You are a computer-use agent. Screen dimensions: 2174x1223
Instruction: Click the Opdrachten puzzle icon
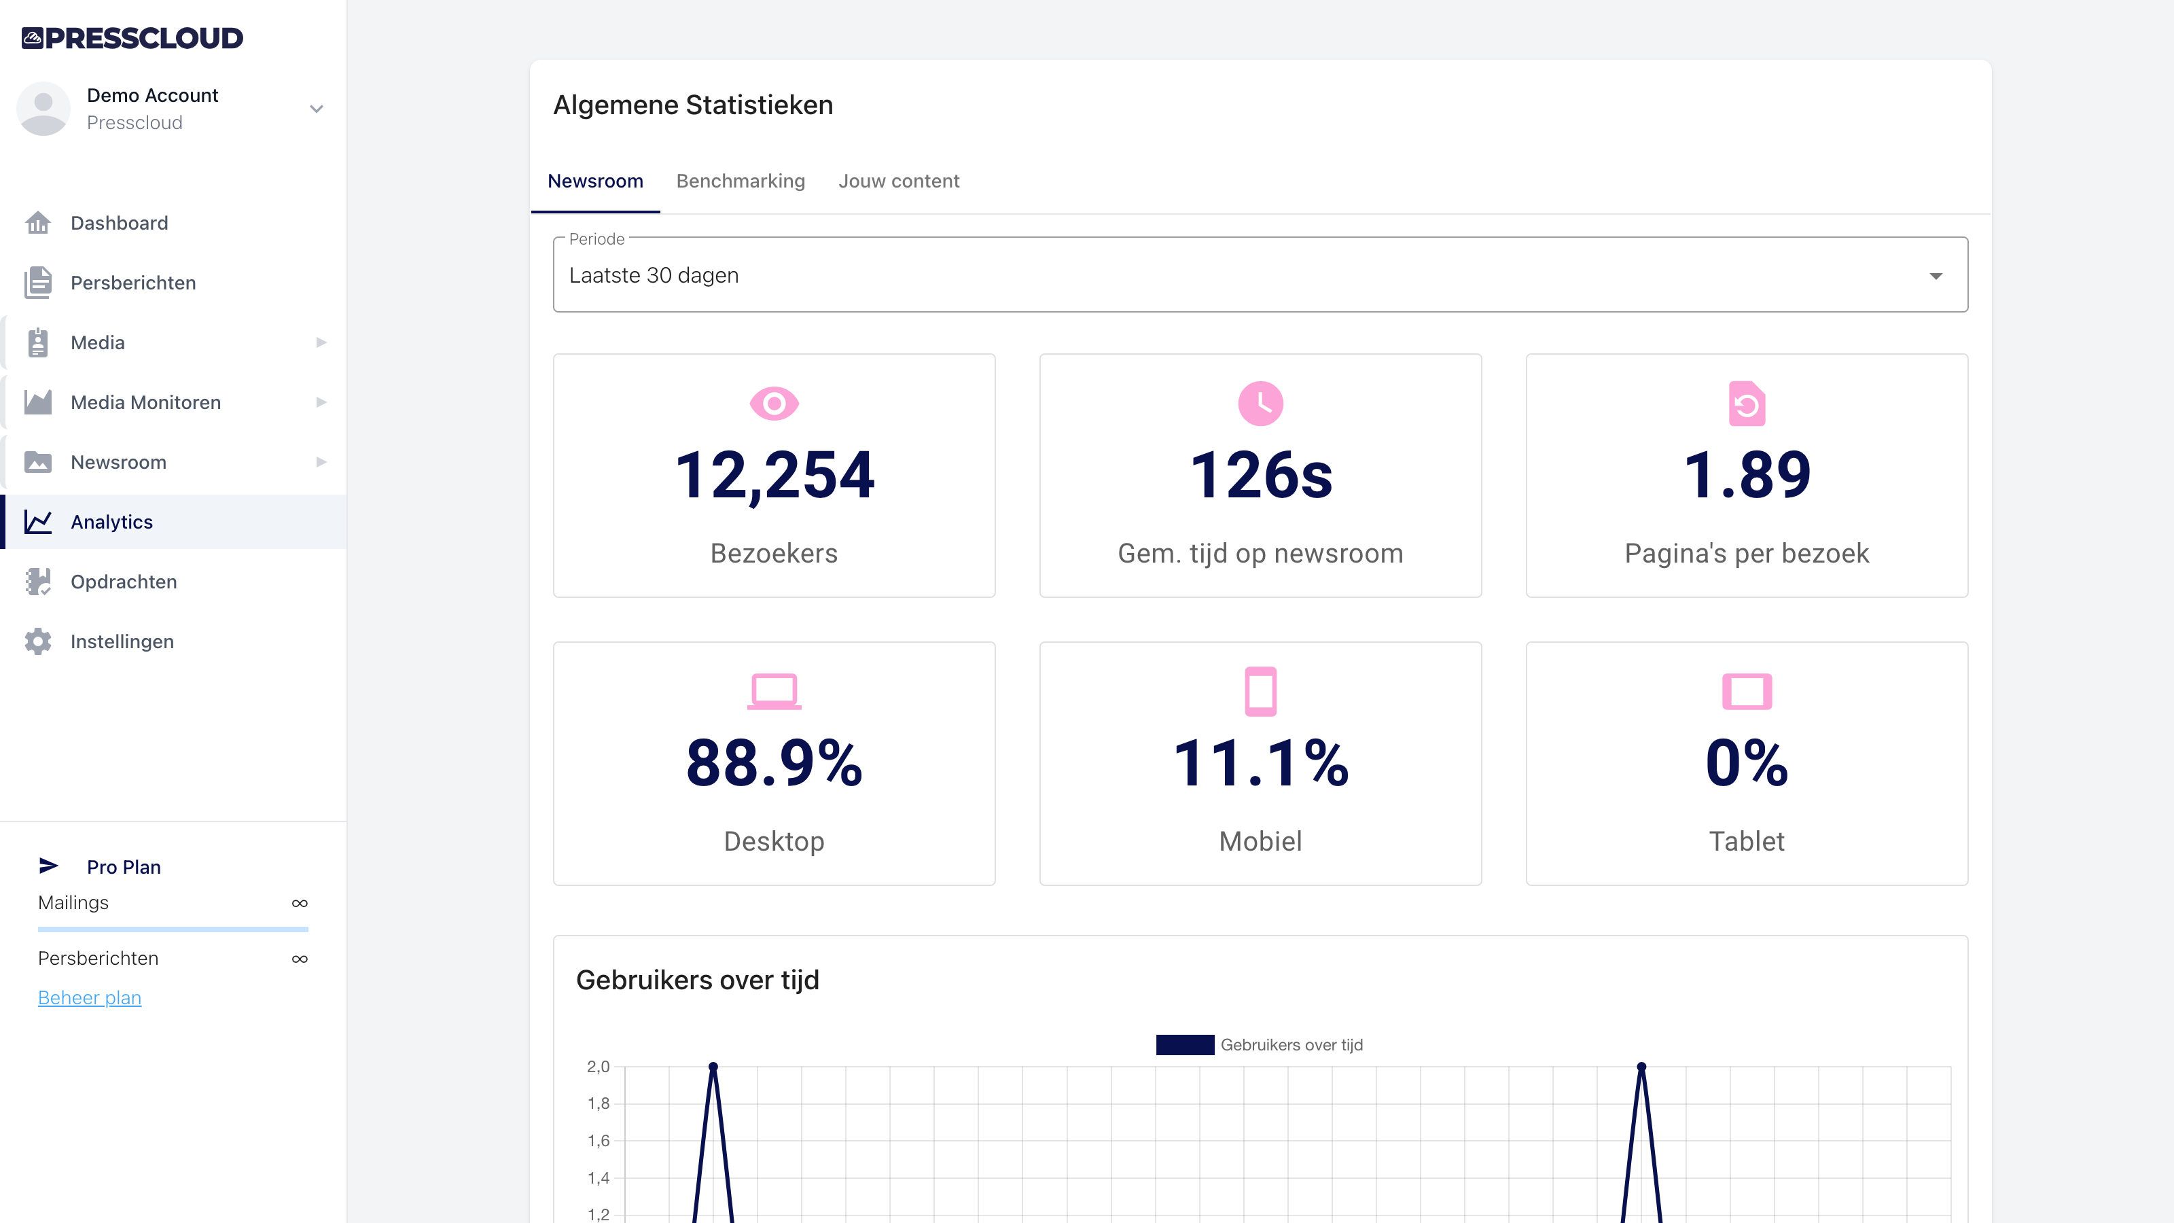point(38,582)
